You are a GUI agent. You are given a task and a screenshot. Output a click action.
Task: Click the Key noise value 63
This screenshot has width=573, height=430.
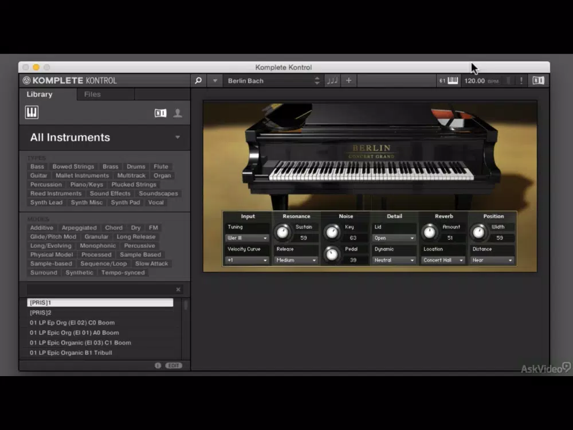[x=352, y=238]
